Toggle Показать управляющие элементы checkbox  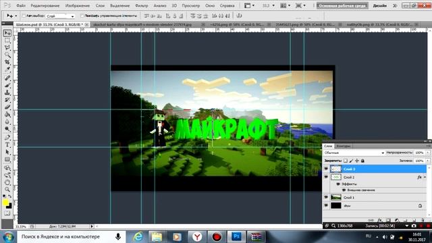(x=82, y=16)
